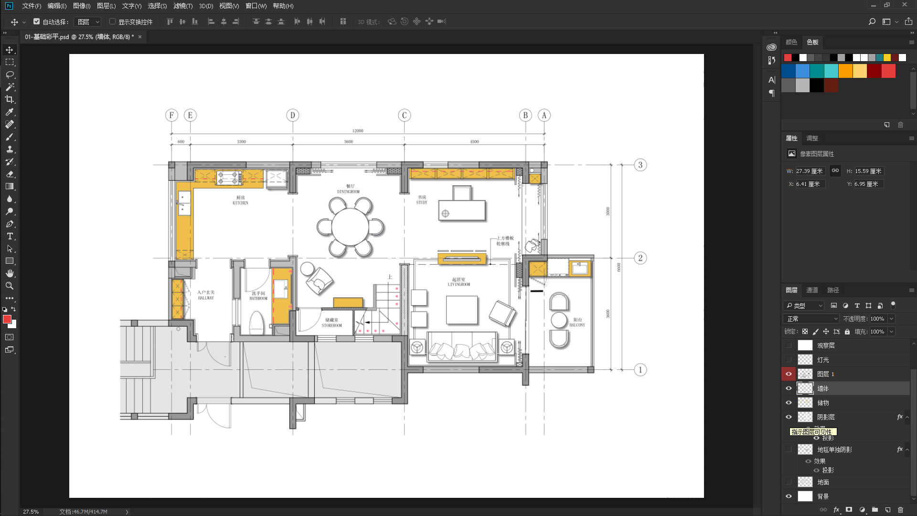Pick the orange swatch in the 色板 panel

pyautogui.click(x=845, y=71)
